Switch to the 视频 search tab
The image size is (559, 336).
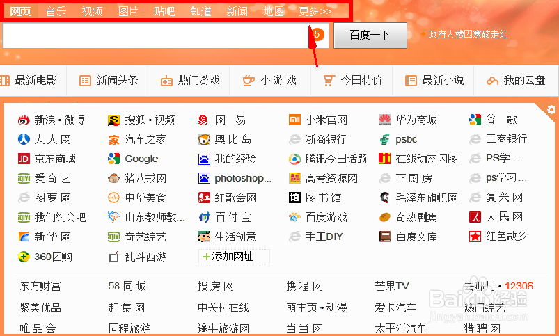click(x=92, y=11)
